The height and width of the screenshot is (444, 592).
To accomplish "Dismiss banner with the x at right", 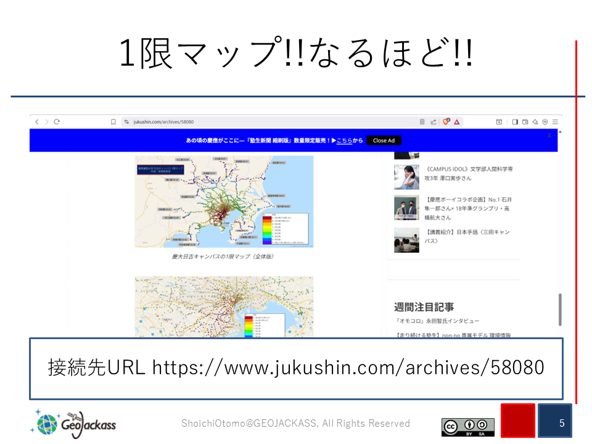I will (x=549, y=135).
